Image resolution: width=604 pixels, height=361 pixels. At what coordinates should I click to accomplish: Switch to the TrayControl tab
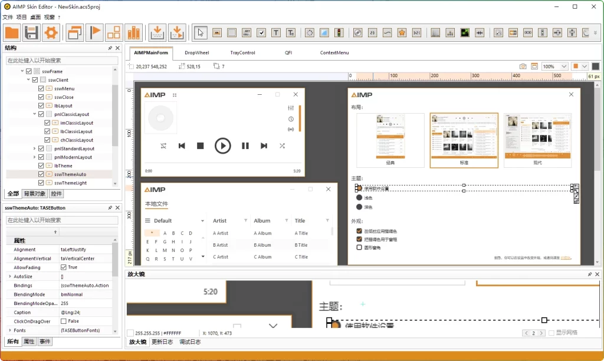pos(242,52)
